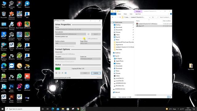
Task: Open Explorer help question mark icon
Action: point(171,14)
